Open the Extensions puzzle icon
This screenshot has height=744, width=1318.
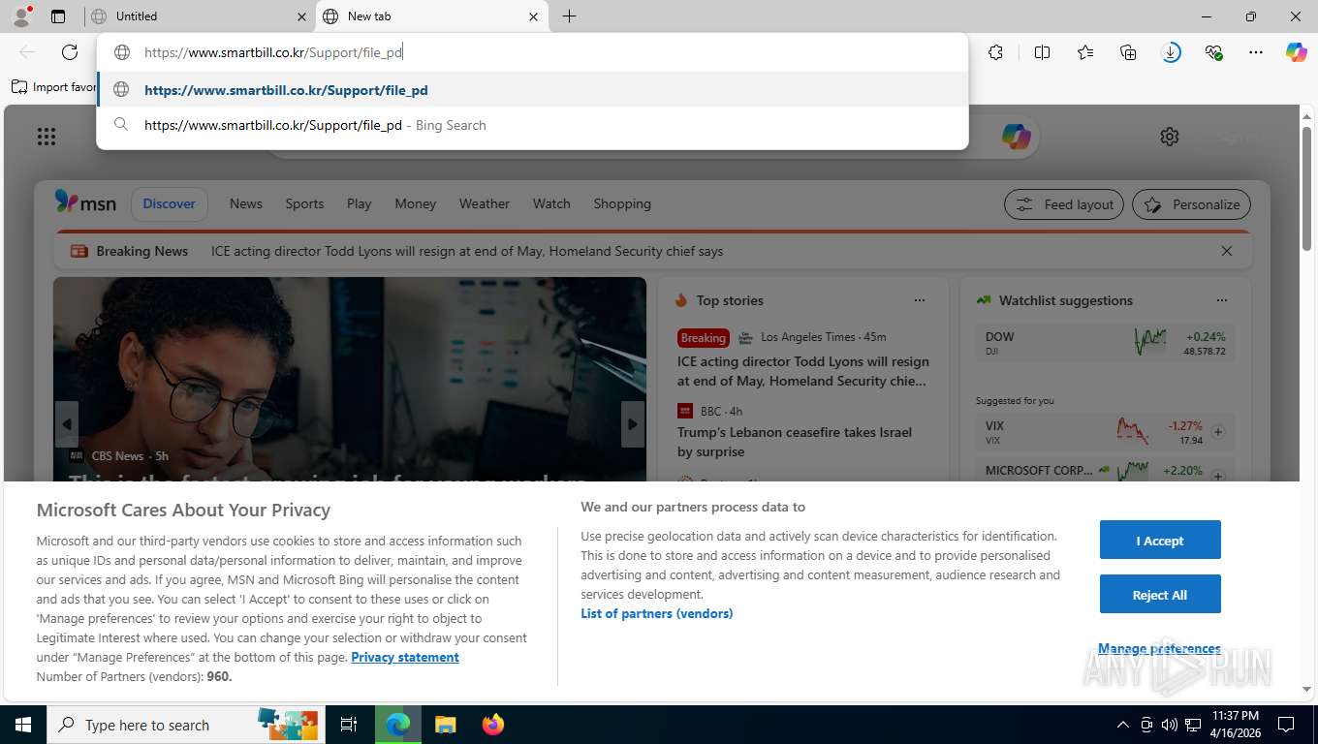pyautogui.click(x=995, y=52)
